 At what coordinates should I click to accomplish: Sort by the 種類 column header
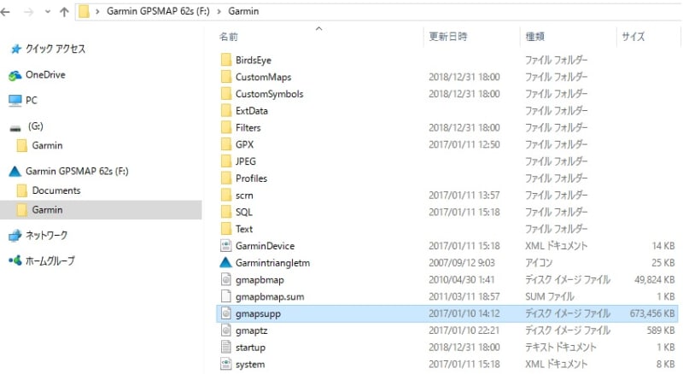535,37
